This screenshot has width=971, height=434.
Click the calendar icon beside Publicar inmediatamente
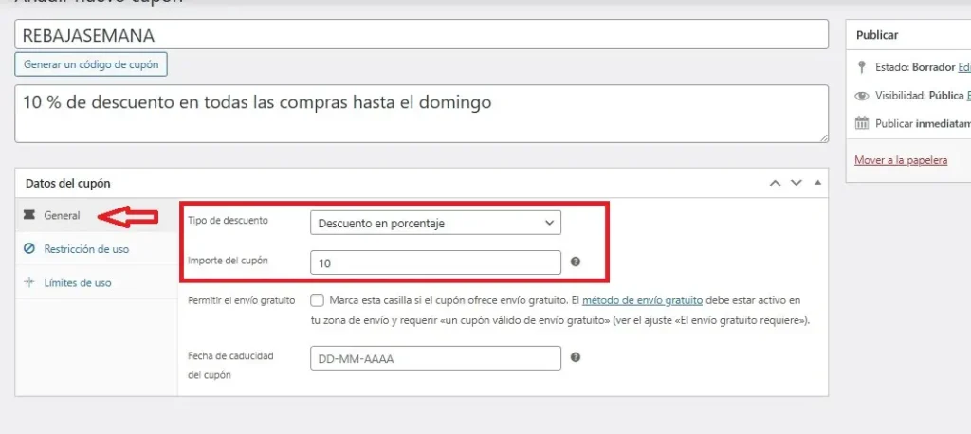[861, 123]
